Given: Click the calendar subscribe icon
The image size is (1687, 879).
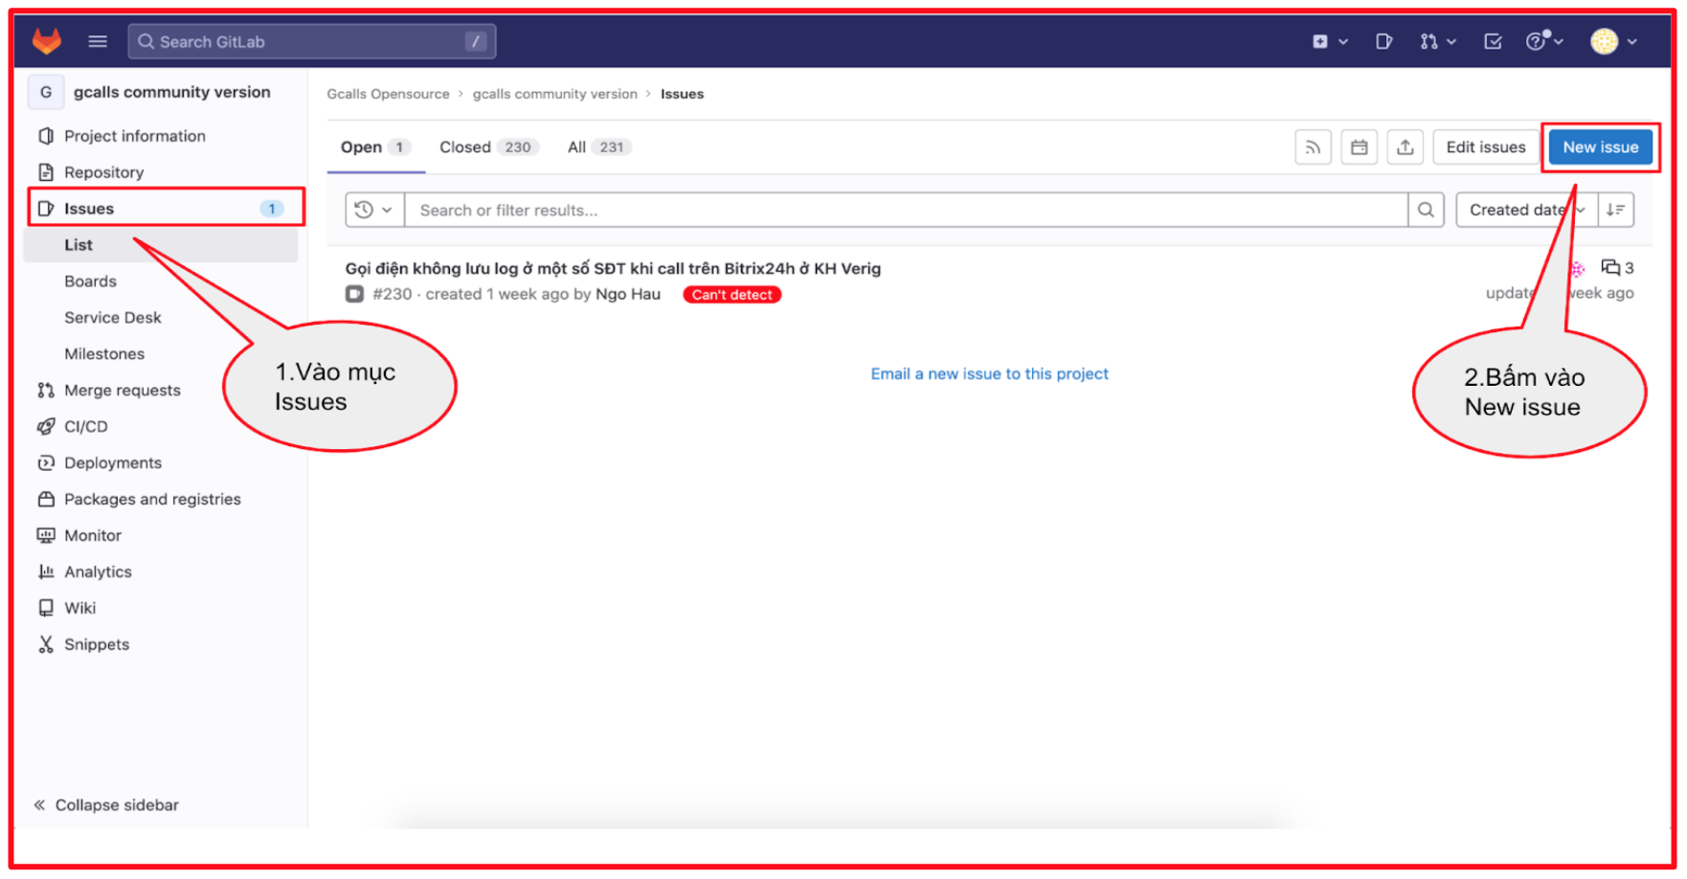Looking at the screenshot, I should click(1359, 147).
